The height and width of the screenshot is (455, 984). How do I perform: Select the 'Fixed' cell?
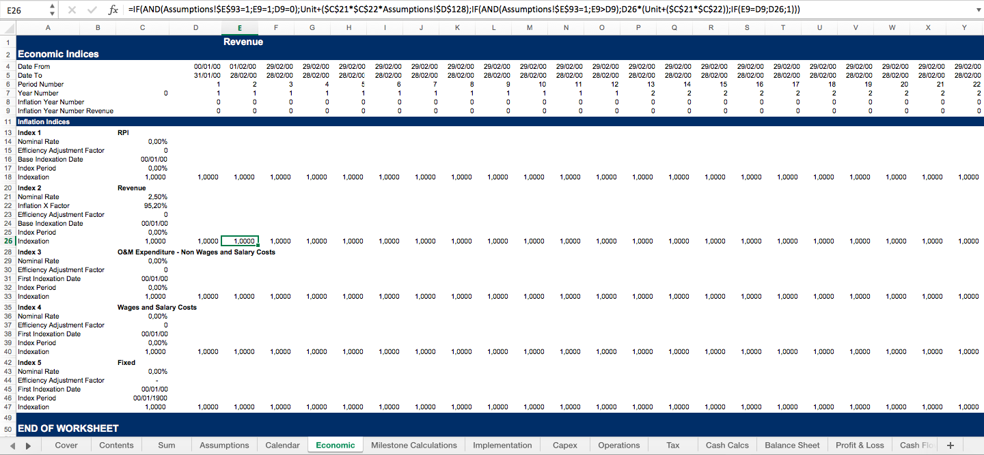point(126,362)
